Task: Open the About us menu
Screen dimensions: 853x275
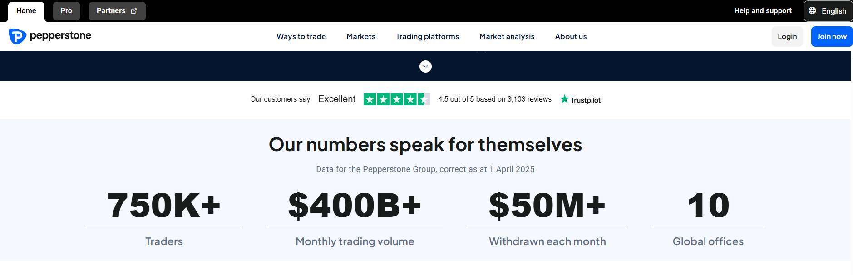Action: tap(571, 36)
